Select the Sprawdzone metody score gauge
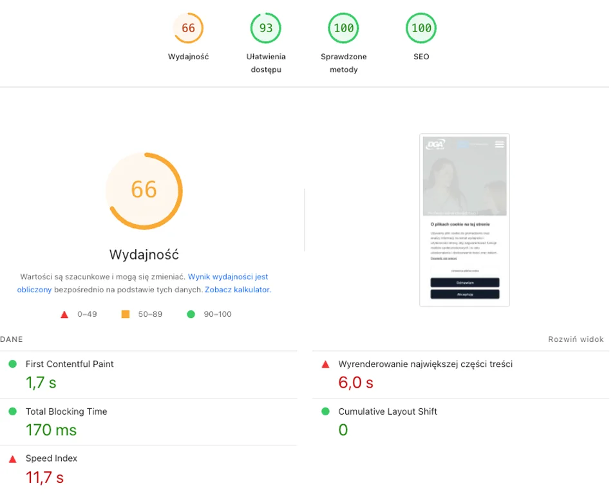This screenshot has width=615, height=499. click(x=344, y=28)
